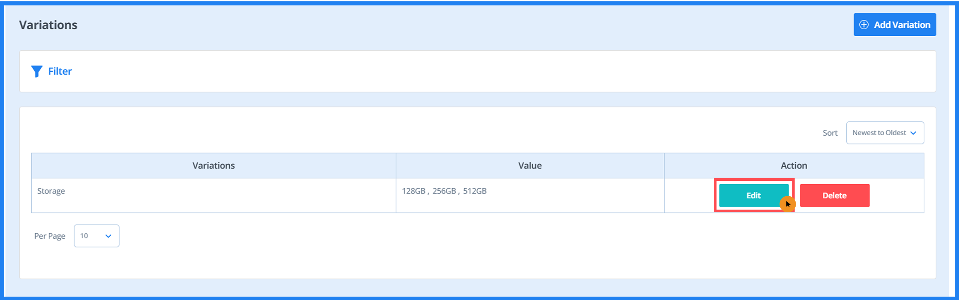Image resolution: width=959 pixels, height=300 pixels.
Task: Click the 128GB value text
Action: (x=413, y=191)
